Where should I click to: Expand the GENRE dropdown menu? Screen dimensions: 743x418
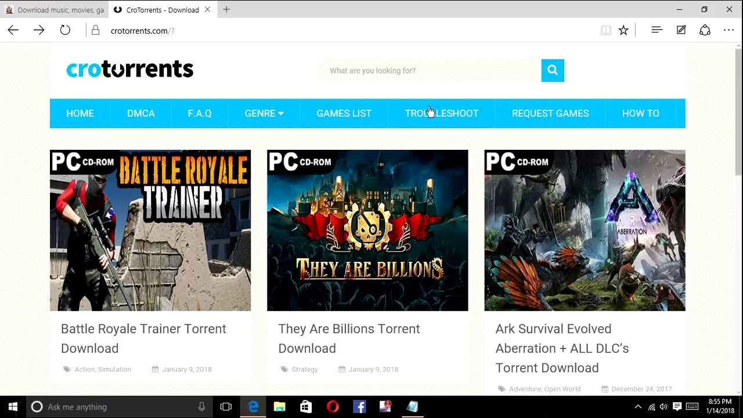(264, 113)
